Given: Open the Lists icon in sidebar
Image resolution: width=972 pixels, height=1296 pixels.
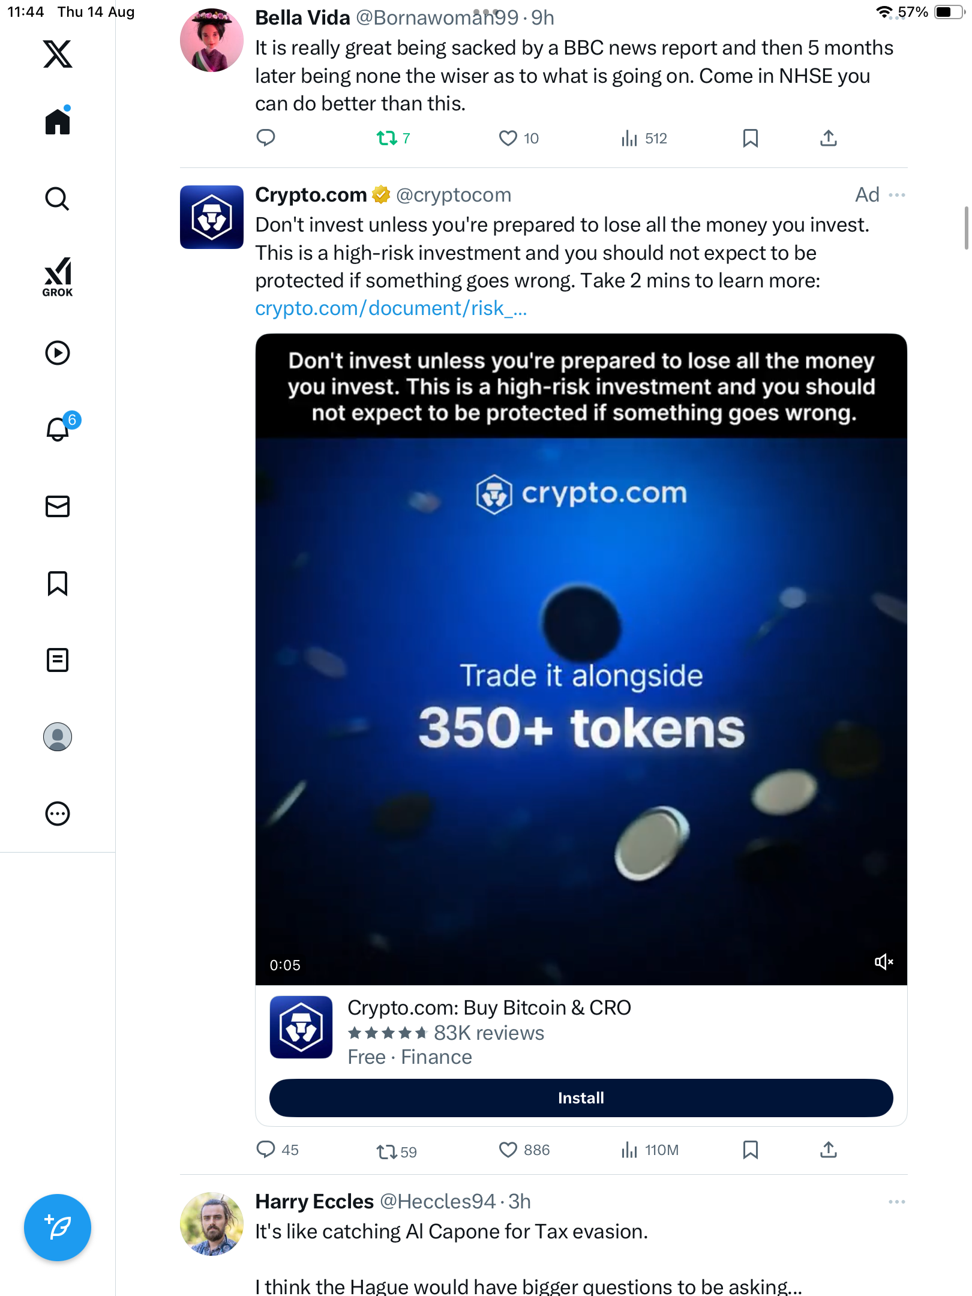Looking at the screenshot, I should pyautogui.click(x=58, y=659).
